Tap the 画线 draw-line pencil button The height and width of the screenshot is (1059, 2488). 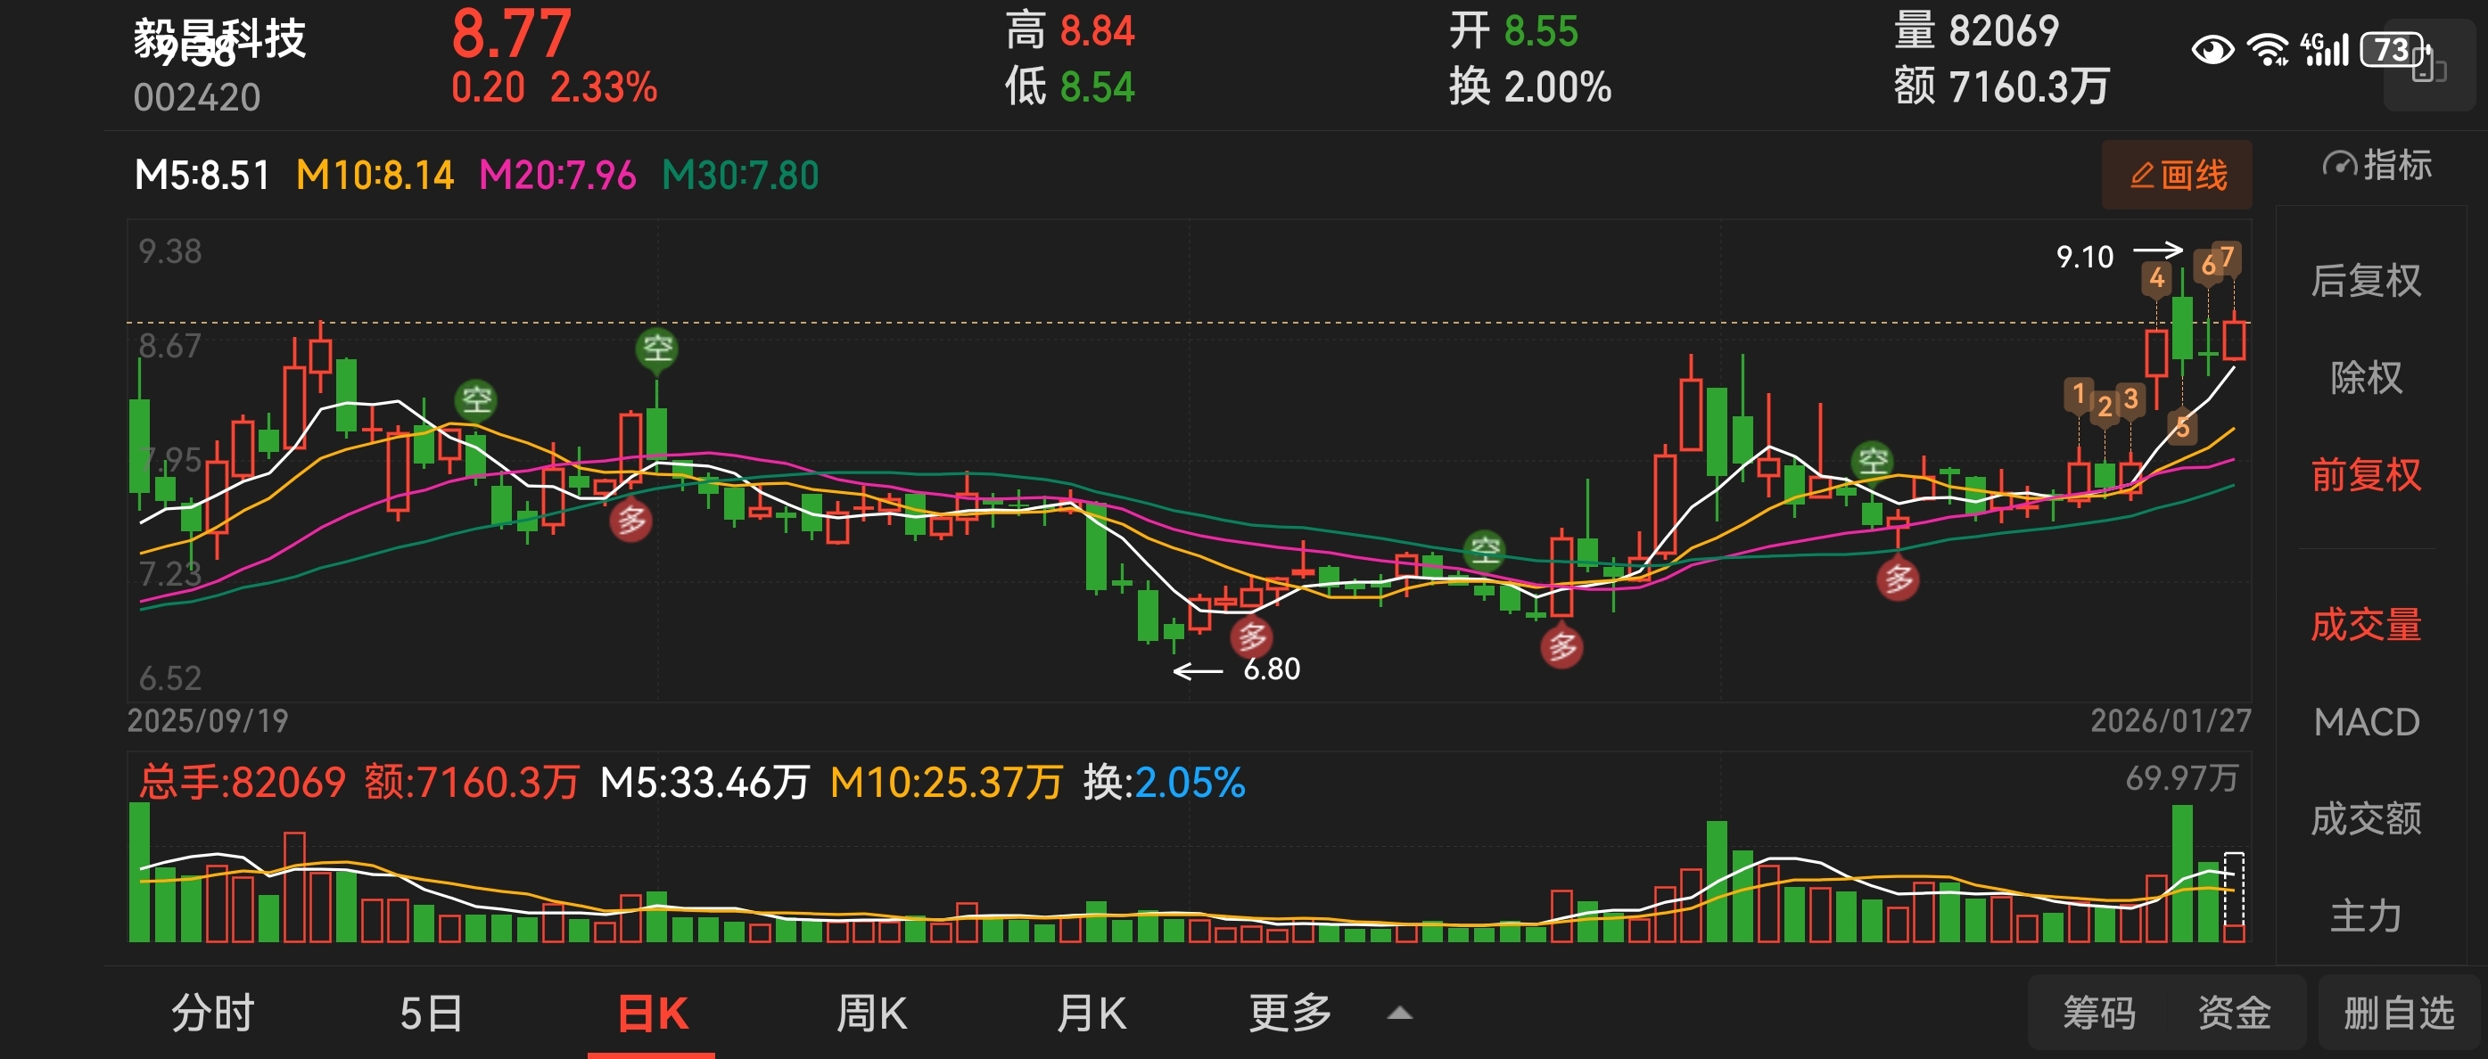(x=2177, y=176)
